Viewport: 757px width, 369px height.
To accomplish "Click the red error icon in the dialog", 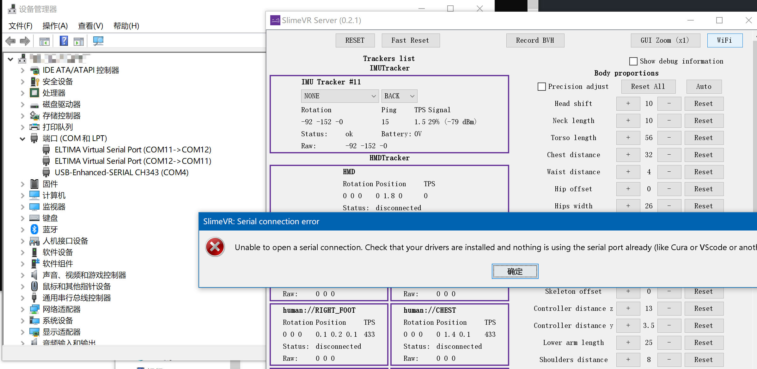I will click(x=215, y=247).
